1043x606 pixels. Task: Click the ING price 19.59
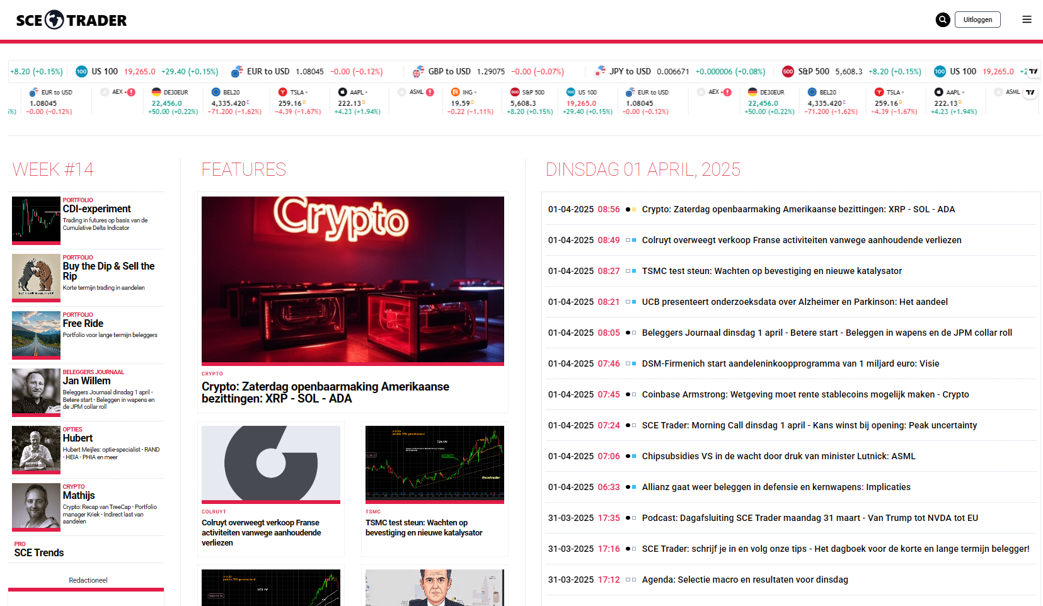(461, 103)
